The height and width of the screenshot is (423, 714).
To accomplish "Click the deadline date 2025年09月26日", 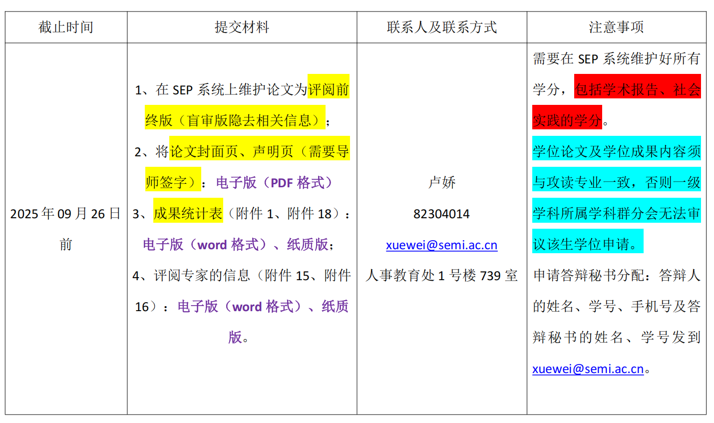I will click(x=65, y=214).
